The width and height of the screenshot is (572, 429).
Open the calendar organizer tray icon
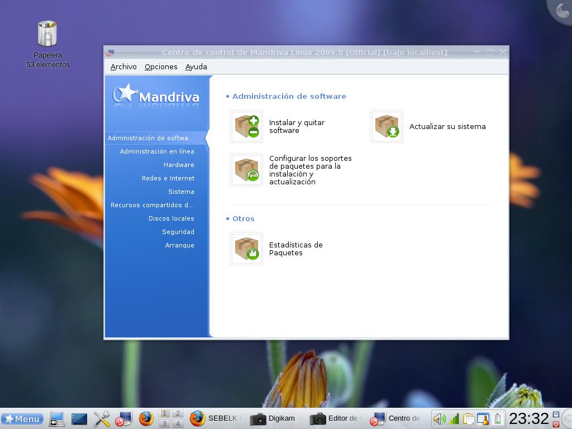(483, 419)
